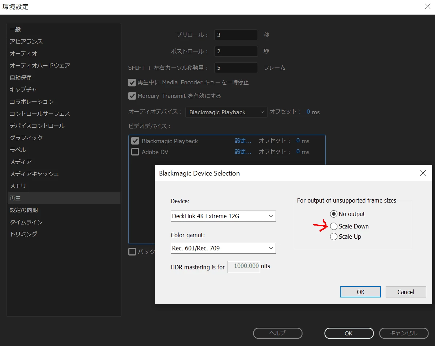Toggle pause Media Encoder queue during playback
The height and width of the screenshot is (346, 435).
[132, 82]
